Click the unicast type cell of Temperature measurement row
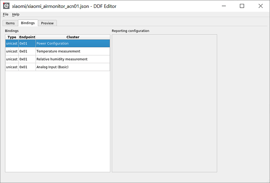Screen dimensions: 270x183 pos(12,51)
